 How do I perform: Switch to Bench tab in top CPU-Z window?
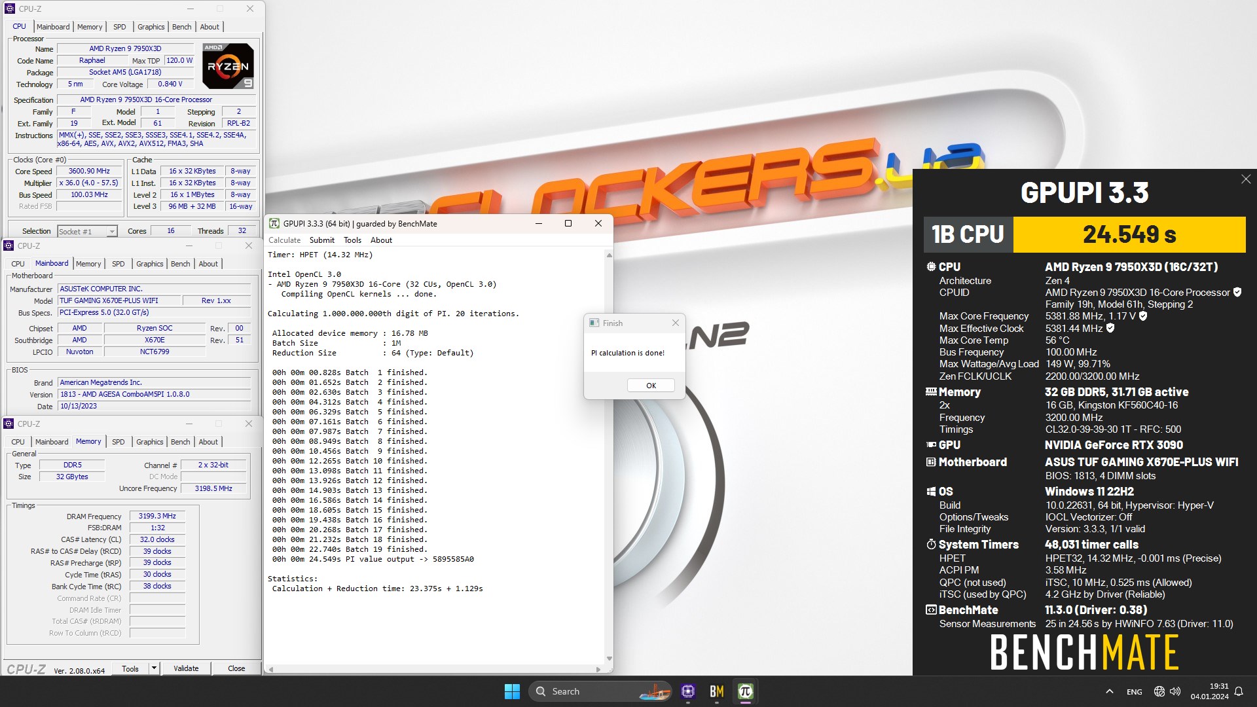181,27
